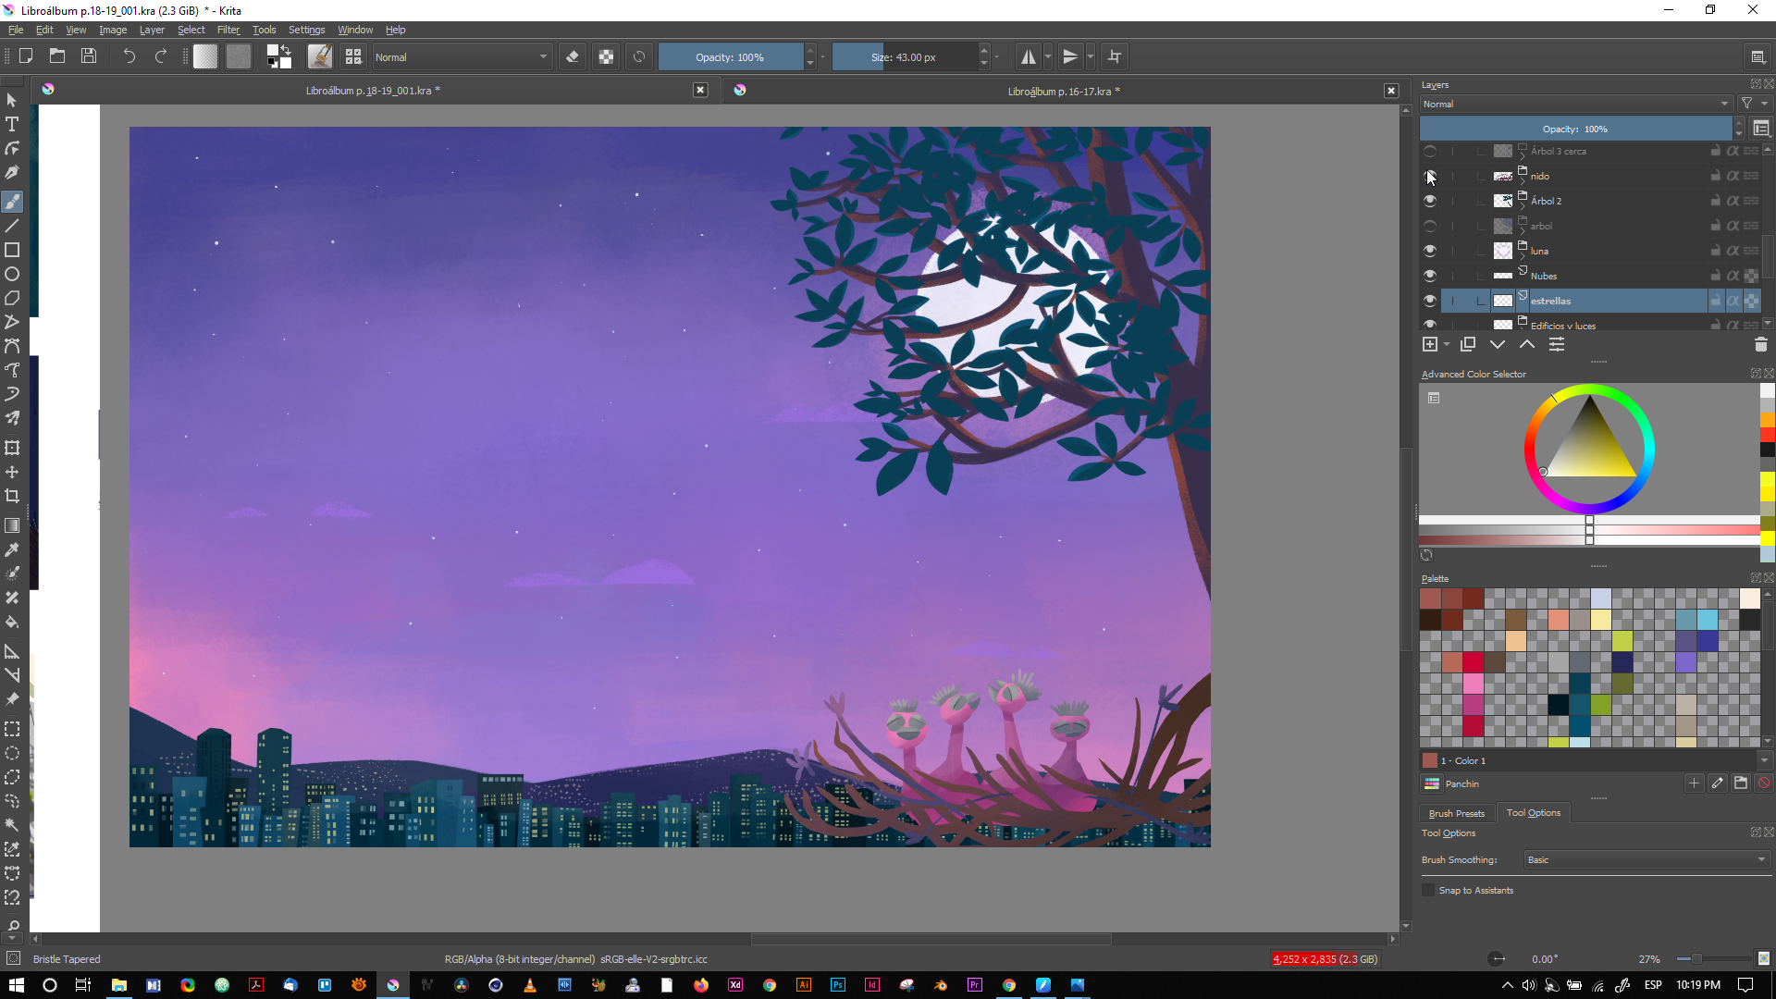
Task: Open the layer blending mode dropdown
Action: coord(1575,104)
